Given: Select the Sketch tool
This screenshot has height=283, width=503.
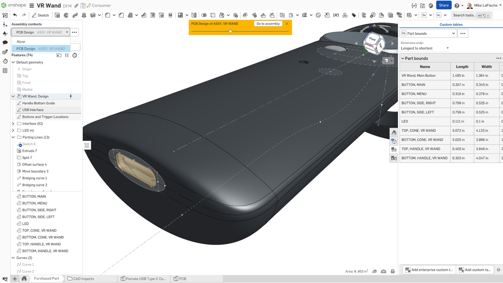Looking at the screenshot, I should (40, 15).
